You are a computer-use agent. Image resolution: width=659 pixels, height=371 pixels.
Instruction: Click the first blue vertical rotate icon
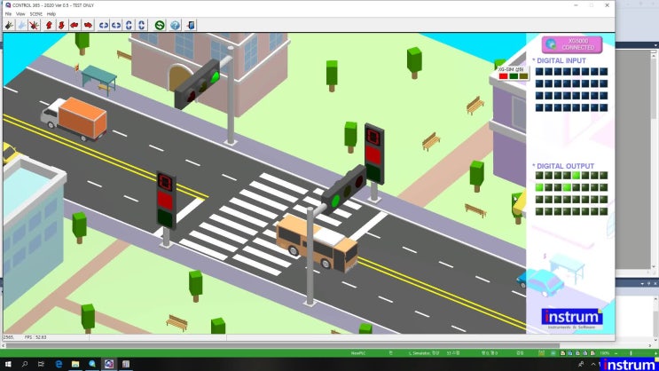129,25
